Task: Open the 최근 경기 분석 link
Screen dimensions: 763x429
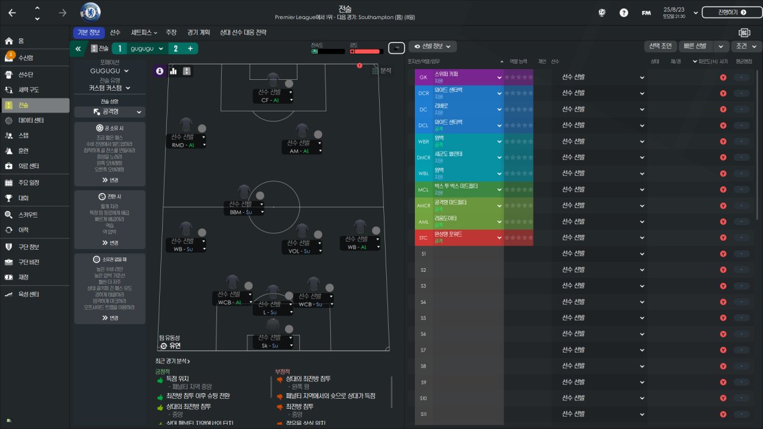Action: click(172, 361)
